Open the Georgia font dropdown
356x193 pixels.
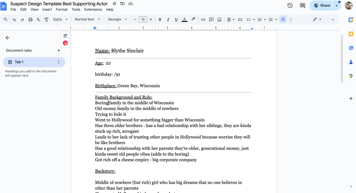(x=117, y=19)
